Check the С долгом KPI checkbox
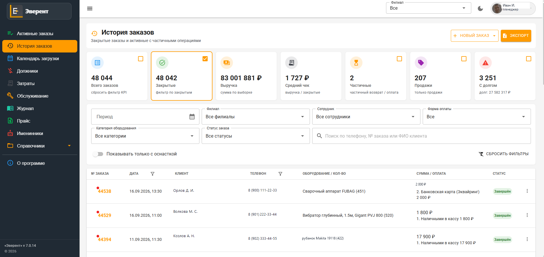 [529, 59]
